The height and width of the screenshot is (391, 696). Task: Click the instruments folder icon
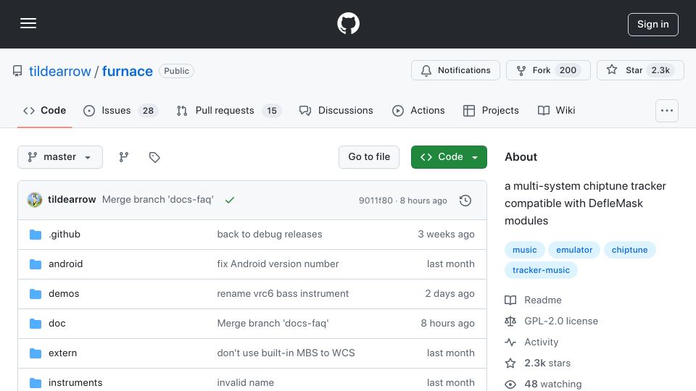point(36,383)
